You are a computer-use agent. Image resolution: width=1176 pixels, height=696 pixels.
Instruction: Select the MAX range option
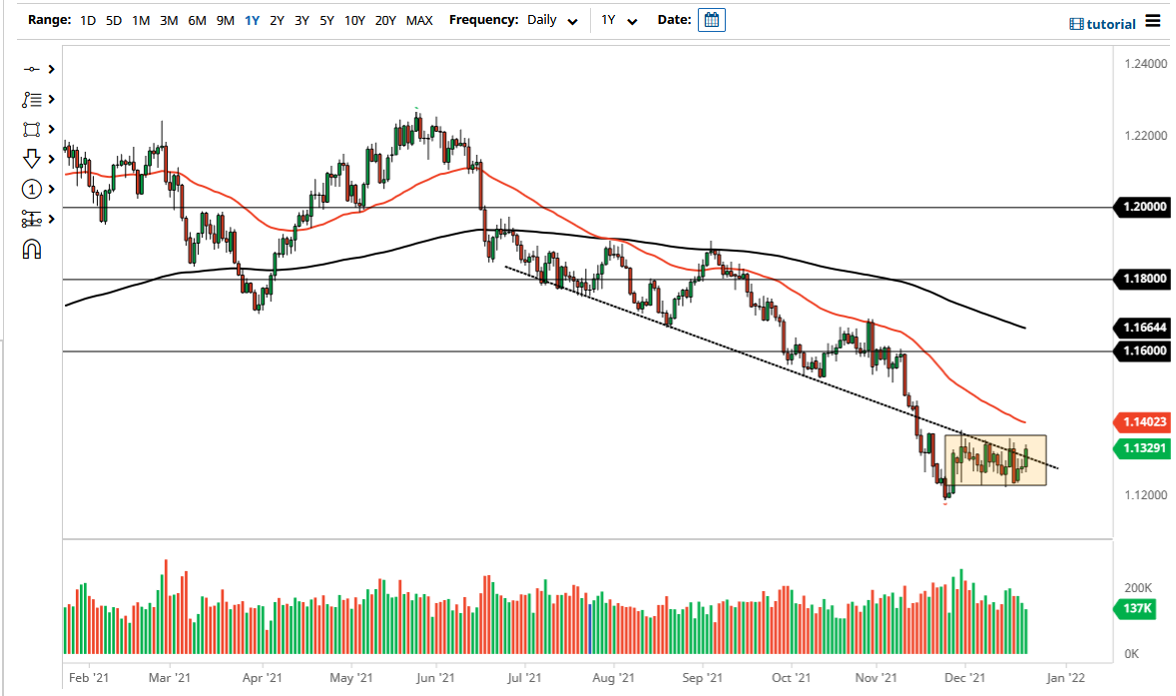coord(419,20)
